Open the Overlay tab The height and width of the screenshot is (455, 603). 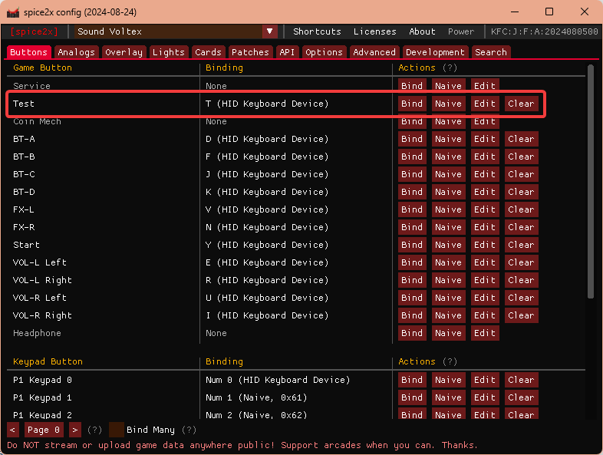point(124,52)
